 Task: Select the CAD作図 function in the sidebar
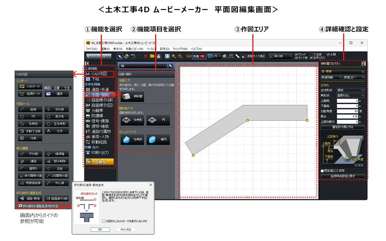point(99,74)
